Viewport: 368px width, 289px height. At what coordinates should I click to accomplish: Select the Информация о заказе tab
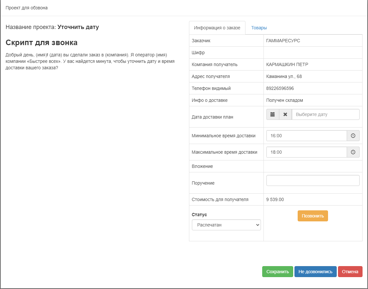pyautogui.click(x=217, y=28)
